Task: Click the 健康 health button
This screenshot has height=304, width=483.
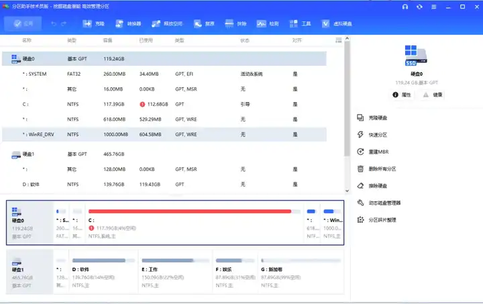Action: click(x=433, y=95)
